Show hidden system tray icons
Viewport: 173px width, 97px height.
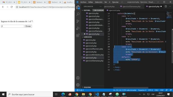[x=140, y=94]
